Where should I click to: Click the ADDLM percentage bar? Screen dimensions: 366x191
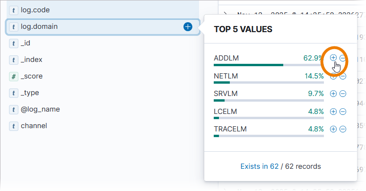click(269, 65)
